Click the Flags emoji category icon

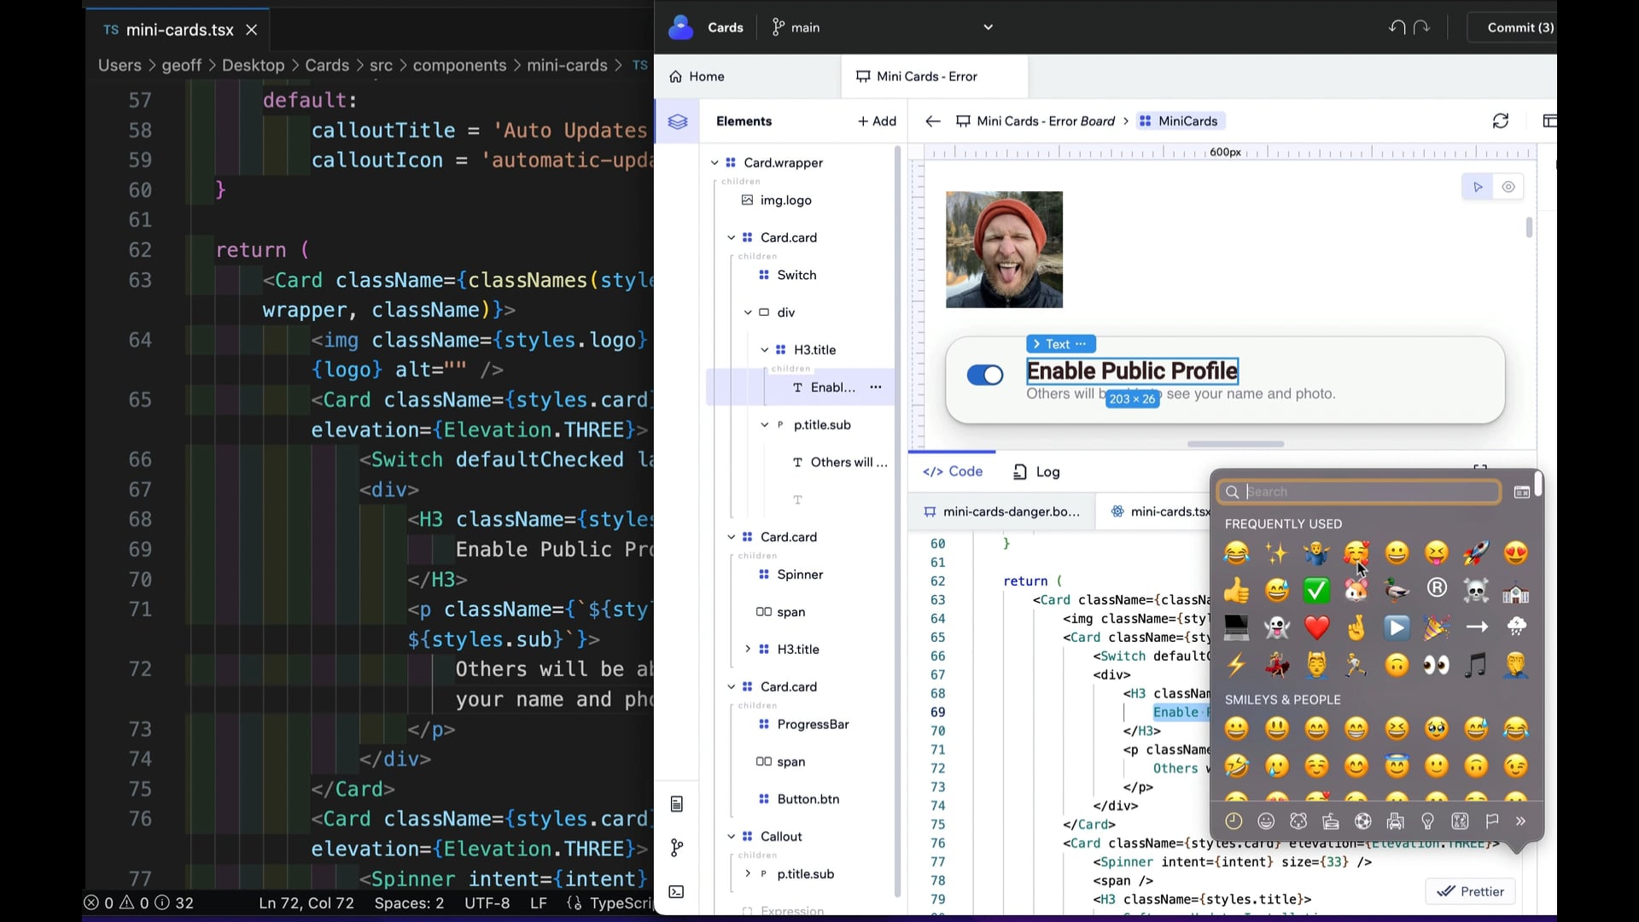(x=1492, y=821)
